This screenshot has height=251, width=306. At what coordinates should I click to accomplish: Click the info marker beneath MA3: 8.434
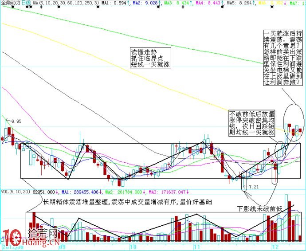pyautogui.click(x=158, y=7)
